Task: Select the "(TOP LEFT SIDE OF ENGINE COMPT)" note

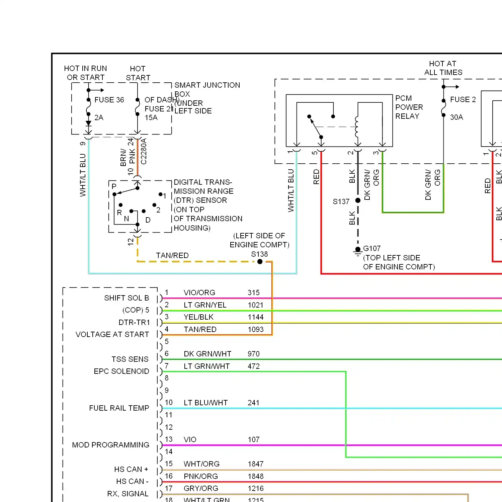Action: [x=399, y=262]
